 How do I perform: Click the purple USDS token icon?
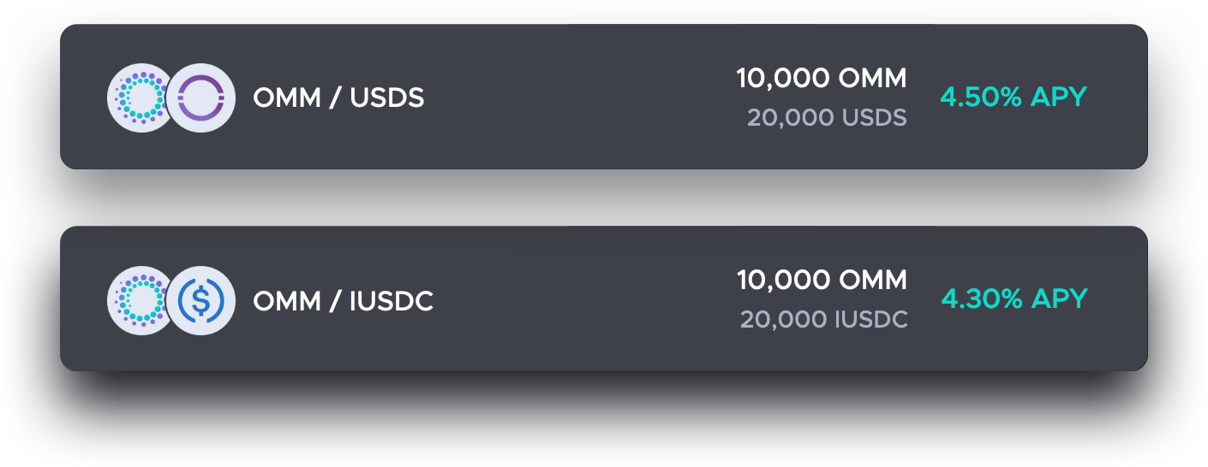[x=201, y=98]
